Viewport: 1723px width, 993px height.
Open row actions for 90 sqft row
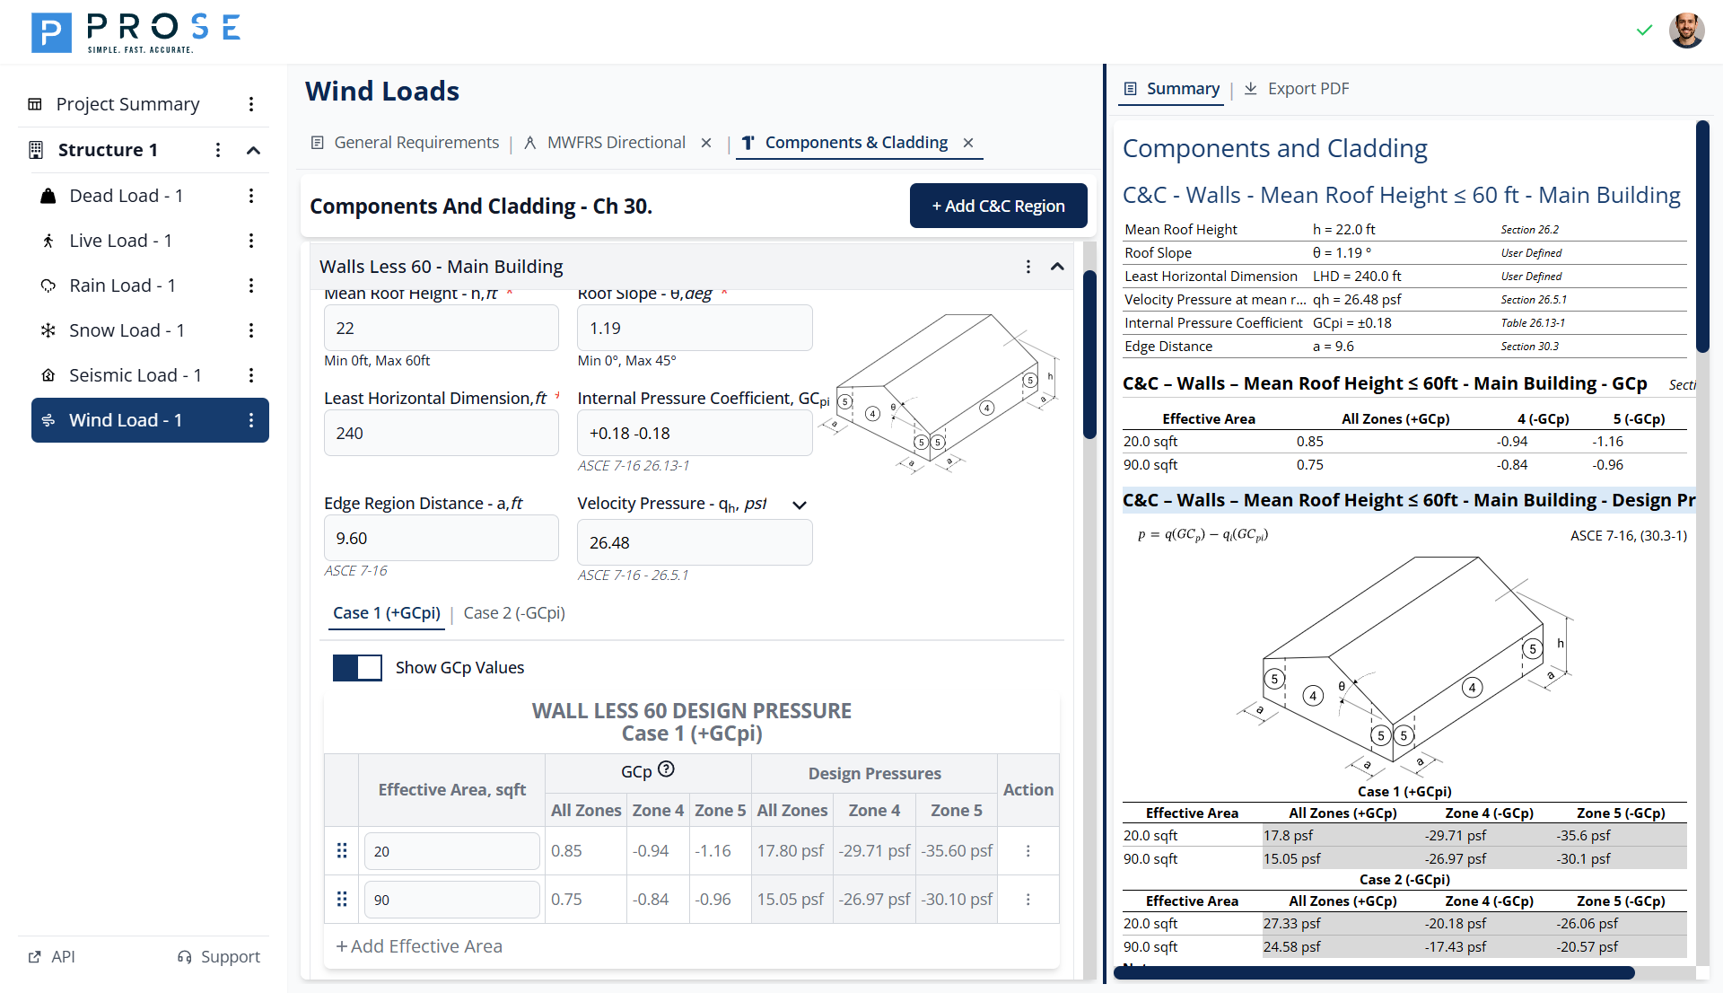pos(1028,899)
